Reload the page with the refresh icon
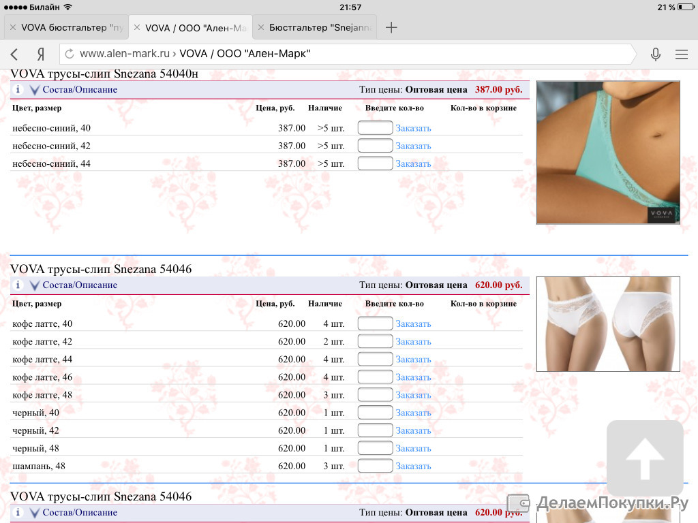698x523 pixels. pos(70,54)
